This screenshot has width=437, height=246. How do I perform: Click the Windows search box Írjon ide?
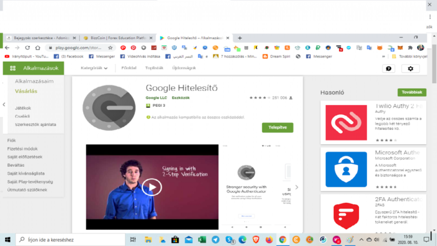70,240
